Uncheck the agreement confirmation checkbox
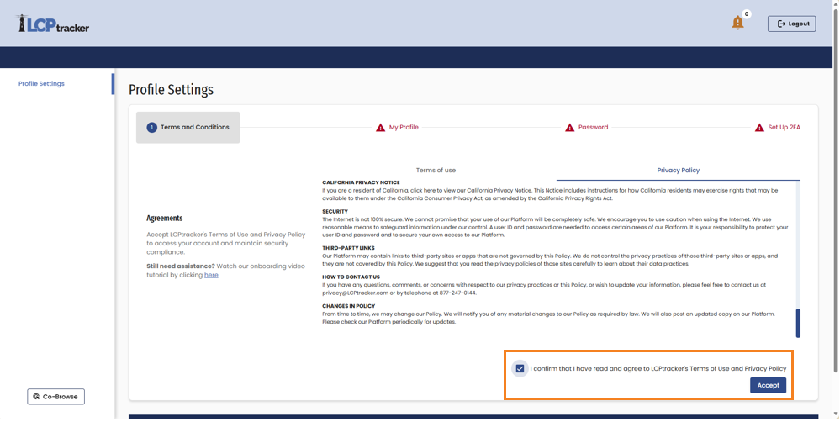 (520, 368)
